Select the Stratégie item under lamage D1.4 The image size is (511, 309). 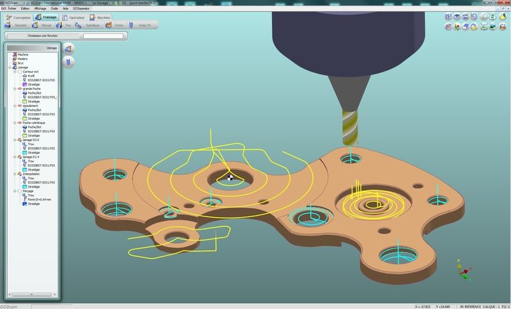click(x=31, y=170)
